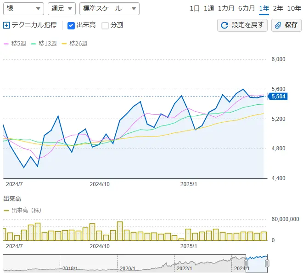The width and height of the screenshot is (303, 273).
Task: Click the 5,504 current price label
Action: point(278,97)
